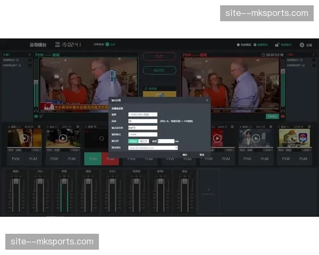The width and height of the screenshot is (319, 255).
Task: Play the news anchor source thumbnail
Action: click(x=256, y=138)
